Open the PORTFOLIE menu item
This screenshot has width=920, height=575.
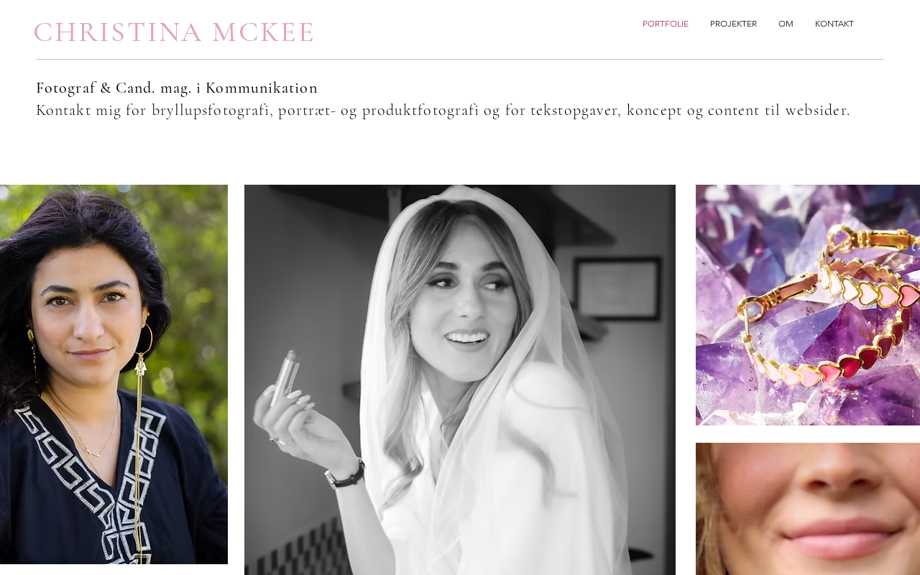[665, 24]
